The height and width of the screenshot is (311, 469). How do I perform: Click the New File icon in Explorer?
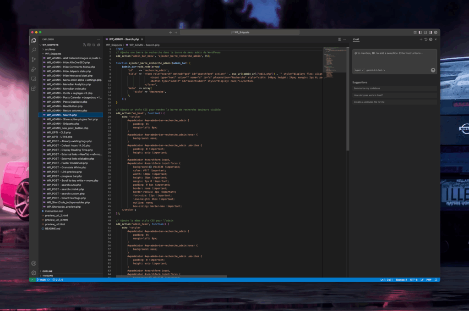(84, 45)
